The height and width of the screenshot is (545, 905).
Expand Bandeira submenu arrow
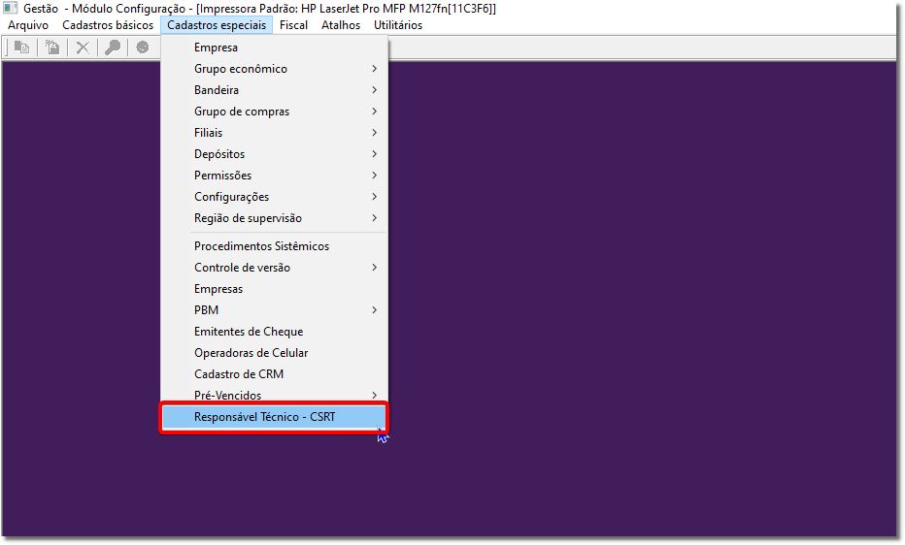click(x=375, y=90)
